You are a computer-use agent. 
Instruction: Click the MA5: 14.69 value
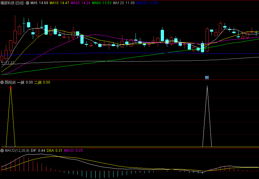[x=39, y=3]
